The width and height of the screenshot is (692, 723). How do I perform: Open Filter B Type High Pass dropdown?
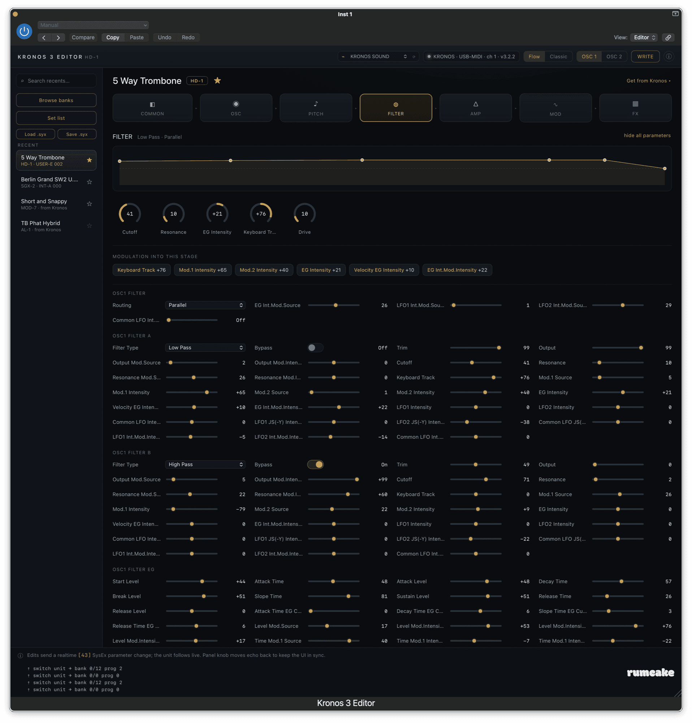click(205, 465)
